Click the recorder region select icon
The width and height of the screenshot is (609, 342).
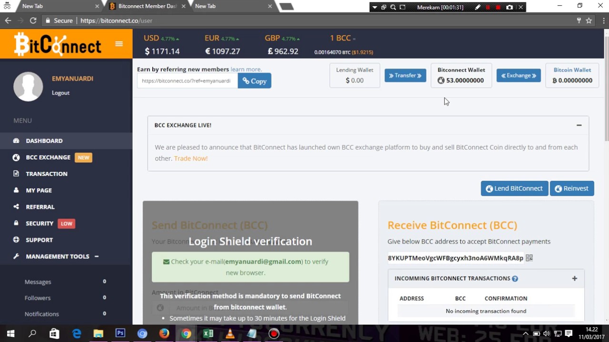(403, 7)
